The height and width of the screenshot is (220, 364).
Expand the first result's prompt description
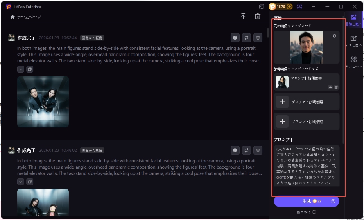click(20, 69)
